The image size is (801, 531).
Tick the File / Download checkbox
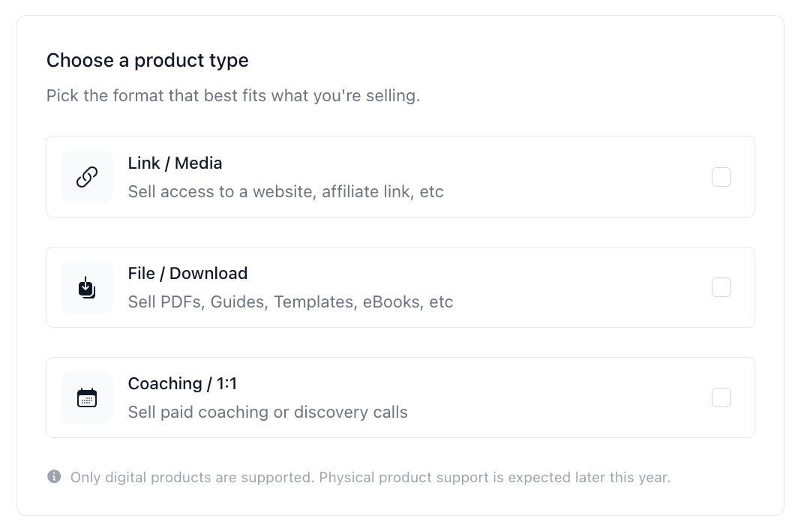(721, 287)
